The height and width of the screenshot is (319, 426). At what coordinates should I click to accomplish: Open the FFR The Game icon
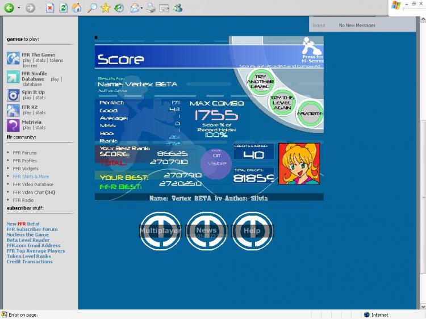(x=13, y=58)
